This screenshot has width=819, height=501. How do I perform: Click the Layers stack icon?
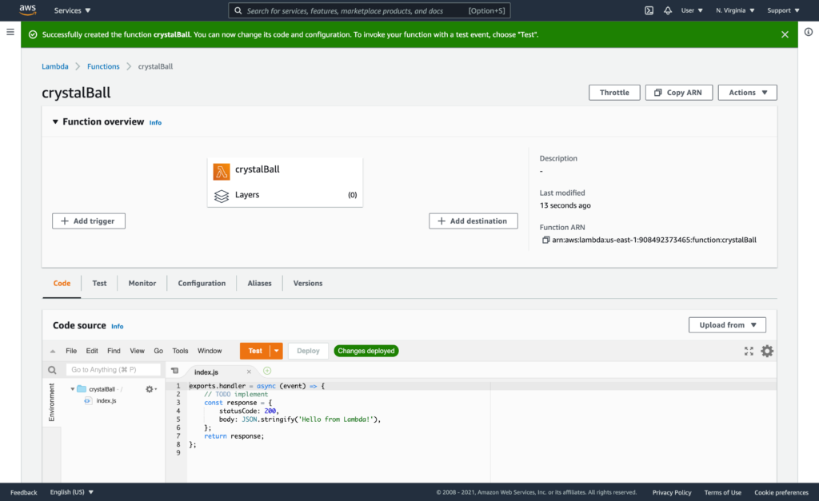pyautogui.click(x=222, y=196)
